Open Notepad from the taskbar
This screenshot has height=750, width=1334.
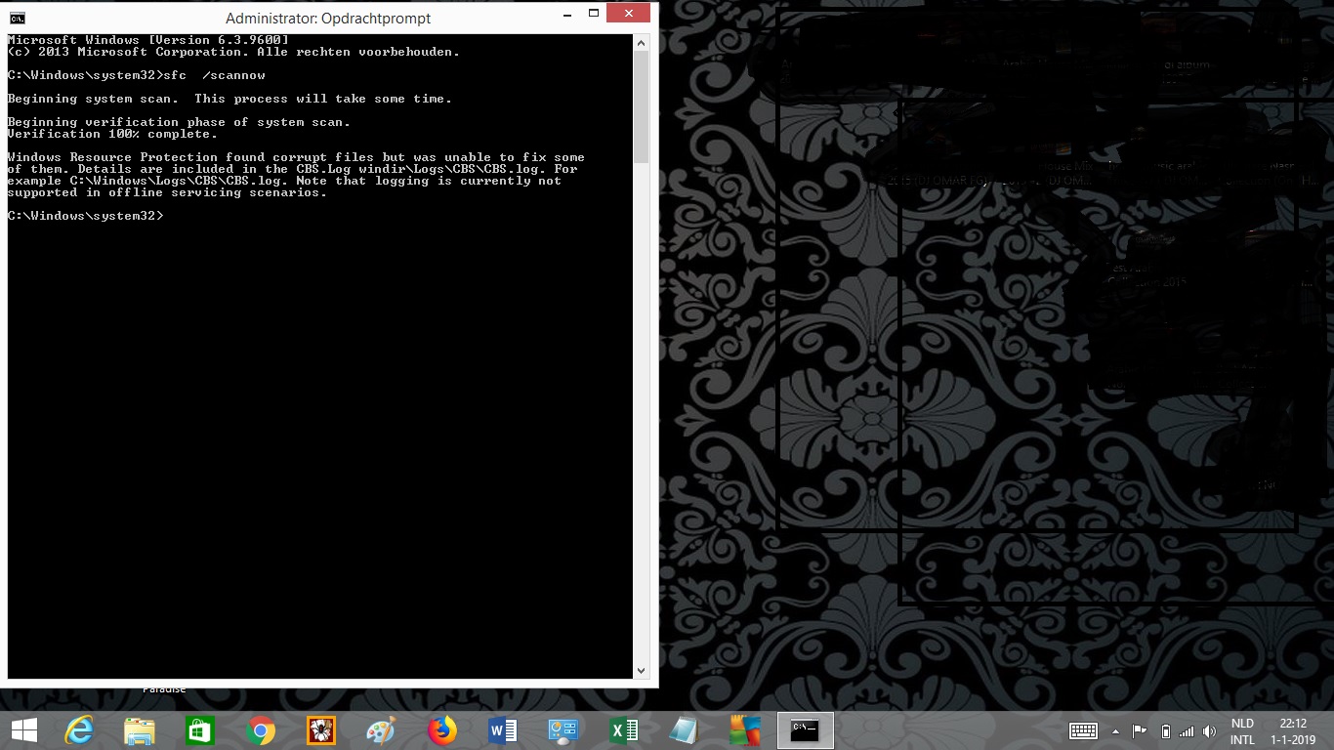click(x=685, y=730)
